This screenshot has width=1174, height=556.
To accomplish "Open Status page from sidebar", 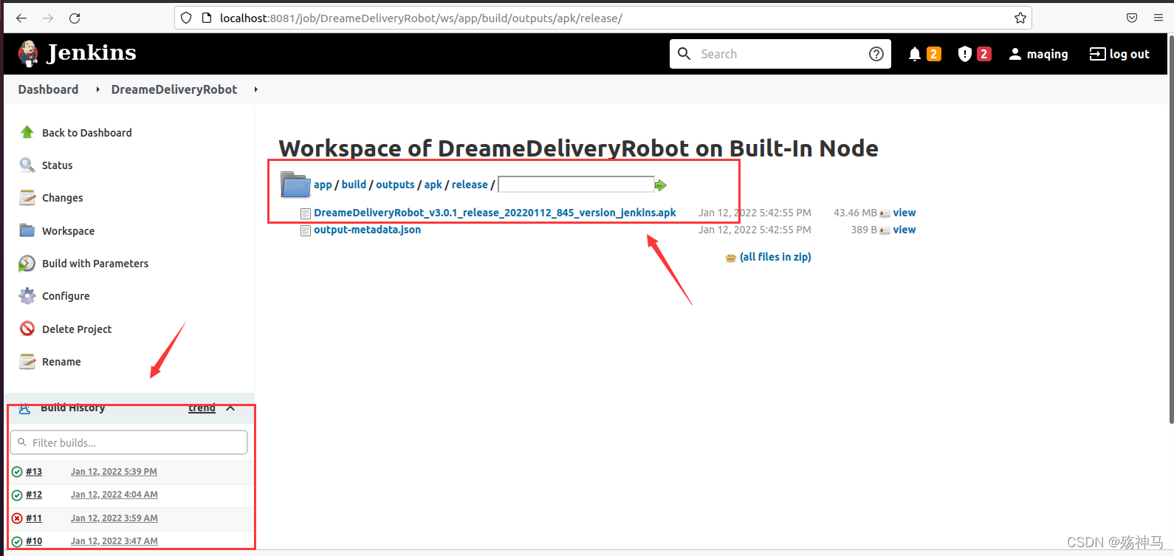I will coord(58,165).
